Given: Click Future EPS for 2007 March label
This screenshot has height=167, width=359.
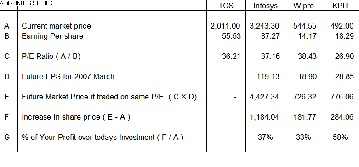Looking at the screenshot, I should 68,76.
